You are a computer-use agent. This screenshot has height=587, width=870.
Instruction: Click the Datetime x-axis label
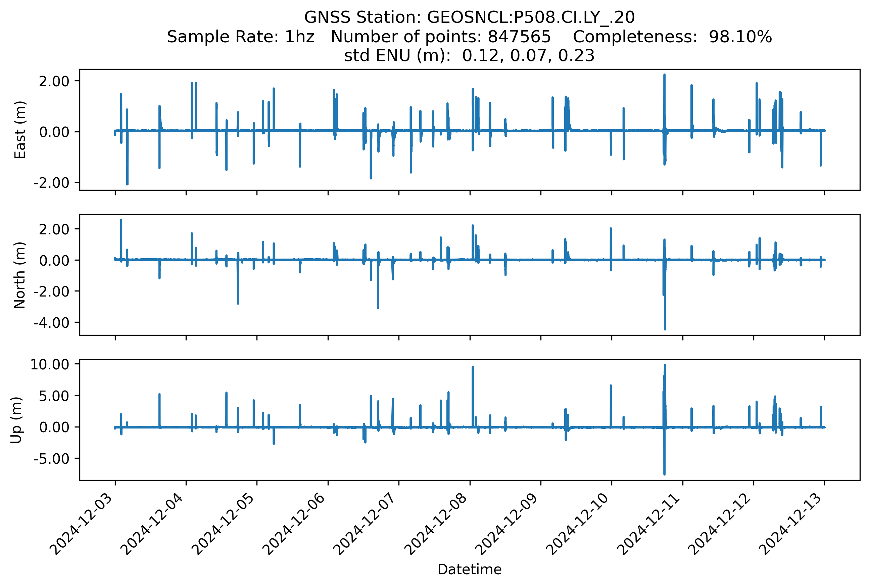click(469, 570)
